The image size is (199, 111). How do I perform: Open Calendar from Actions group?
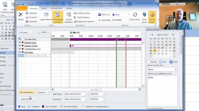(x=31, y=13)
